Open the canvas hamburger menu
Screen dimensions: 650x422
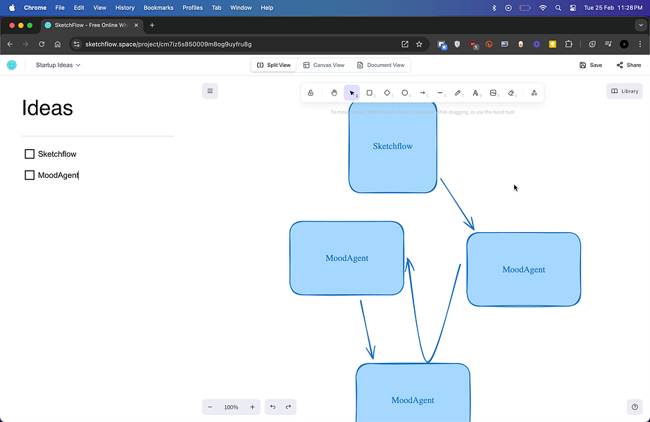210,91
